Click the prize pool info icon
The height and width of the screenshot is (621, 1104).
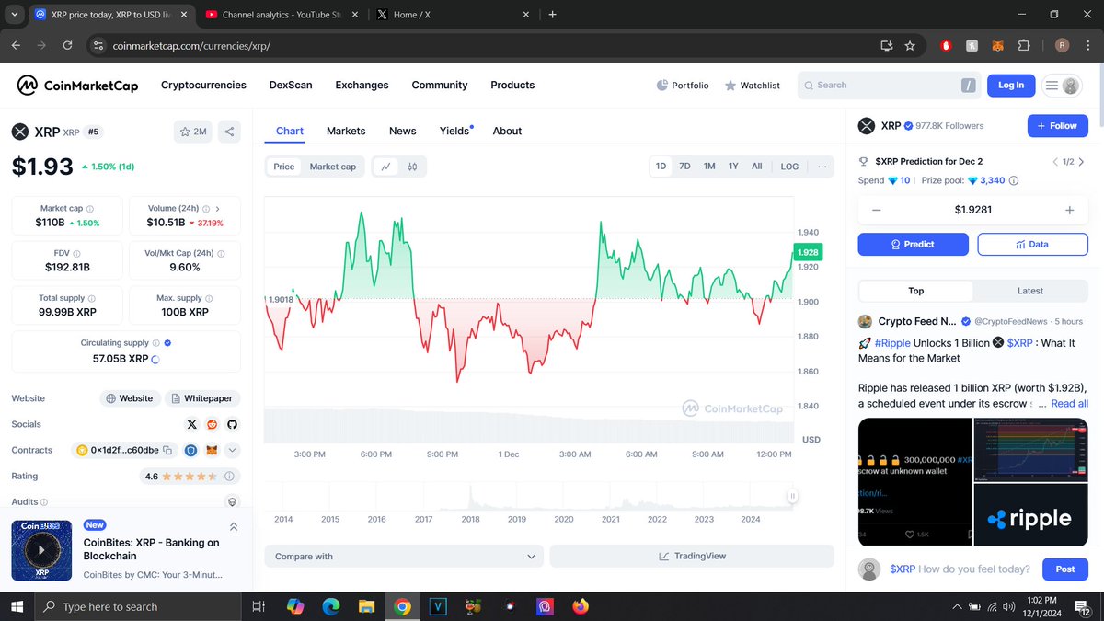point(1014,181)
